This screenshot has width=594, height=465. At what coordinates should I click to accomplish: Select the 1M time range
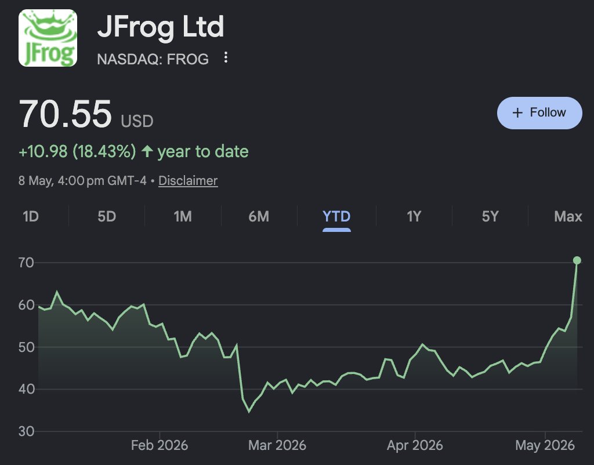pyautogui.click(x=183, y=217)
